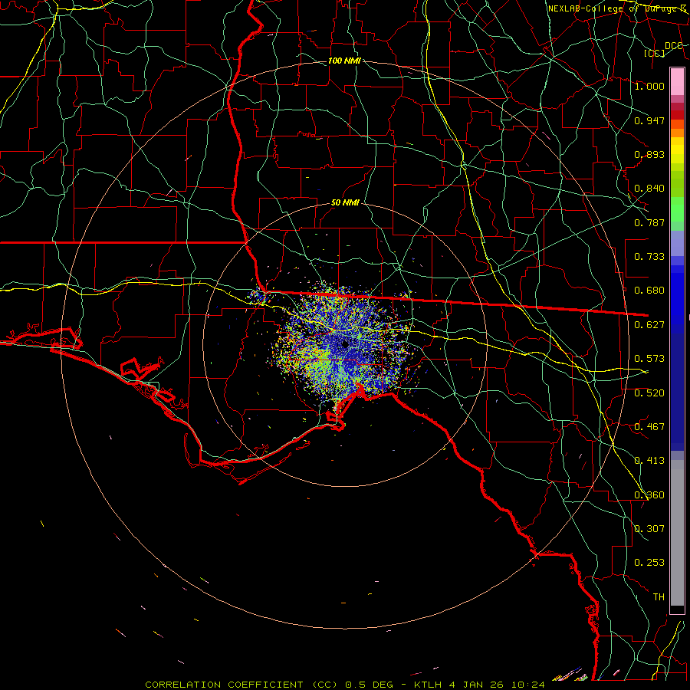Screen dimensions: 690x690
Task: Click the 0.253 scale value
Action: [649, 563]
